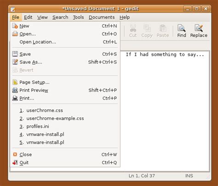Click the Quit exit icon in the menu
This screenshot has width=218, height=186.
point(15,163)
